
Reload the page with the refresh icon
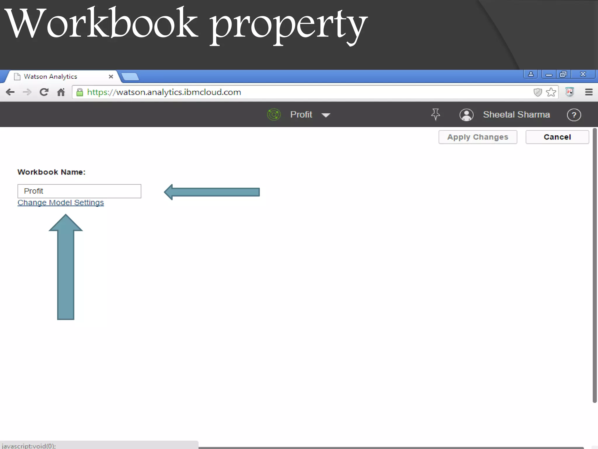pyautogui.click(x=44, y=92)
